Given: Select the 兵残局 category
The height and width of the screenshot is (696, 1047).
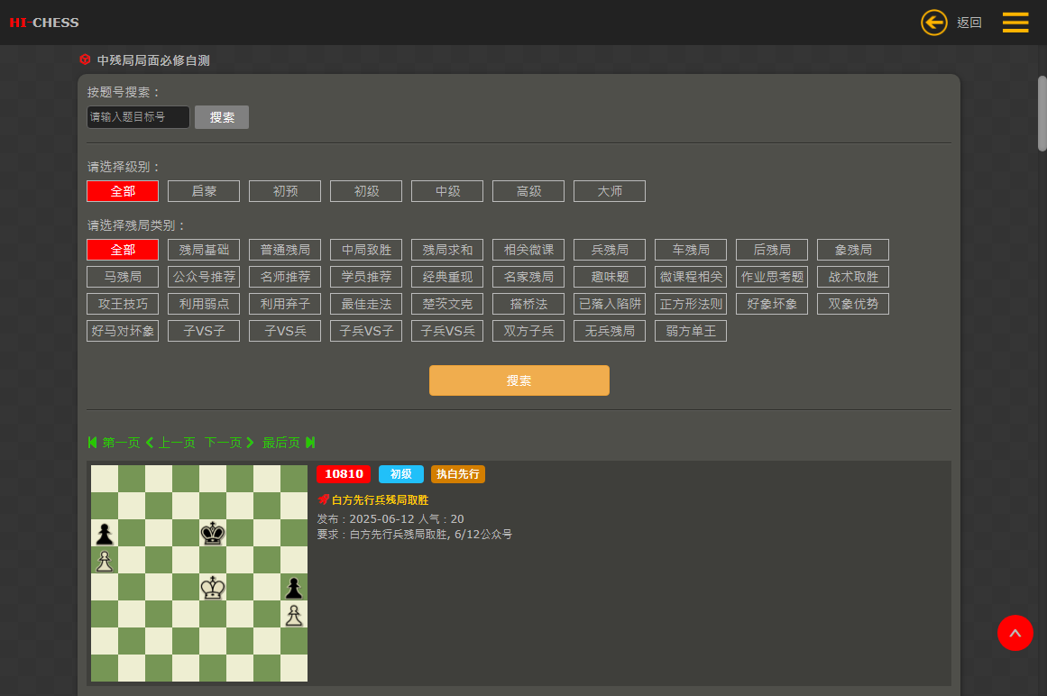Looking at the screenshot, I should point(610,250).
